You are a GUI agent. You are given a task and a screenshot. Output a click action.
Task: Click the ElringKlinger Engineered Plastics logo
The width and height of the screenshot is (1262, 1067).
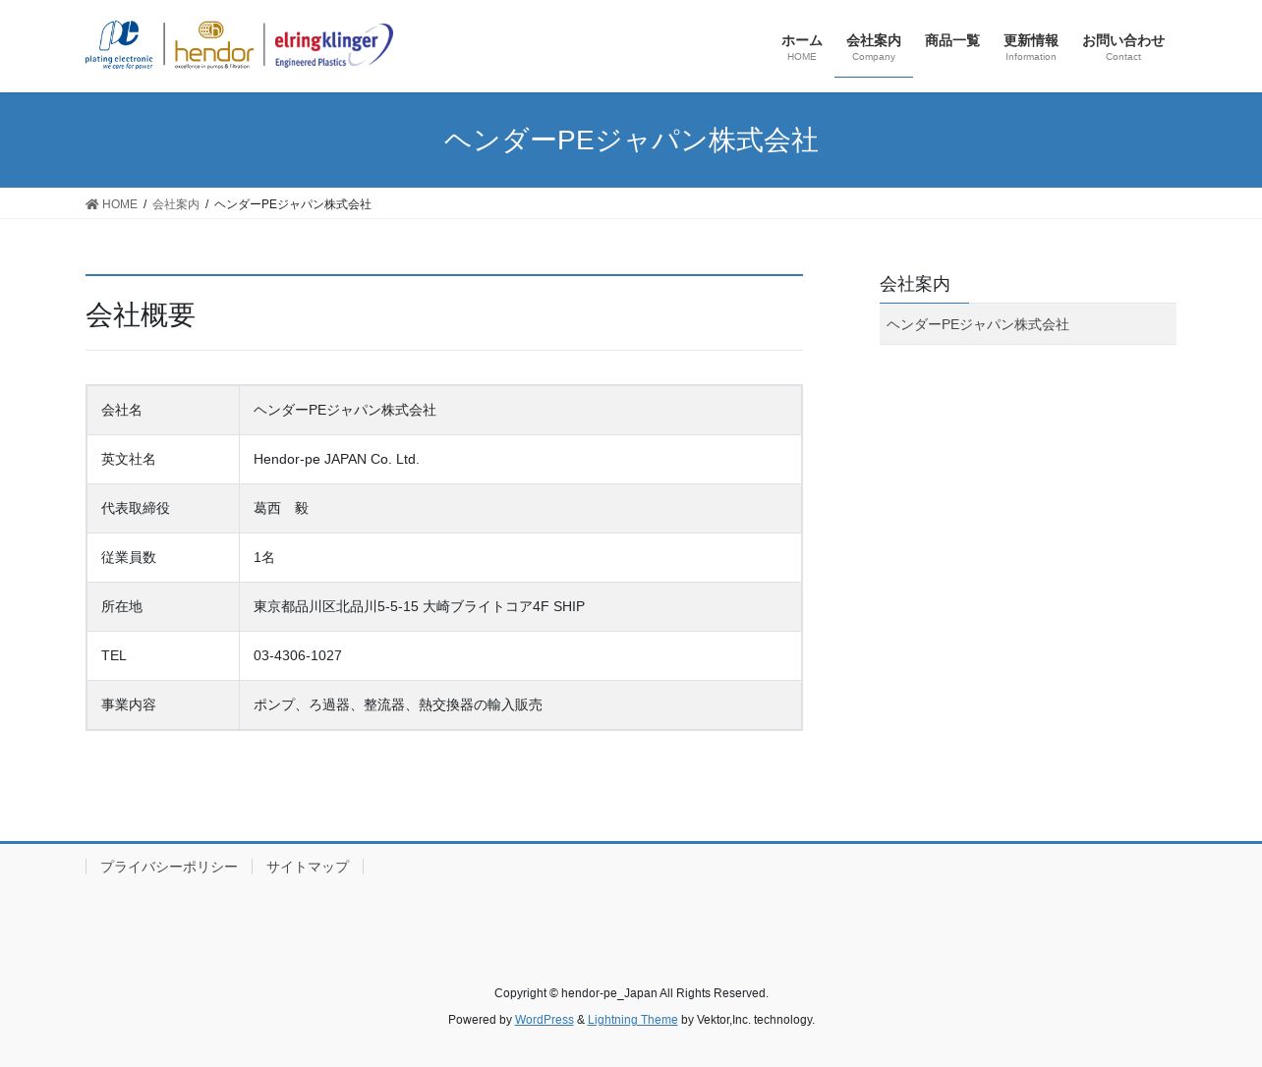tap(333, 45)
